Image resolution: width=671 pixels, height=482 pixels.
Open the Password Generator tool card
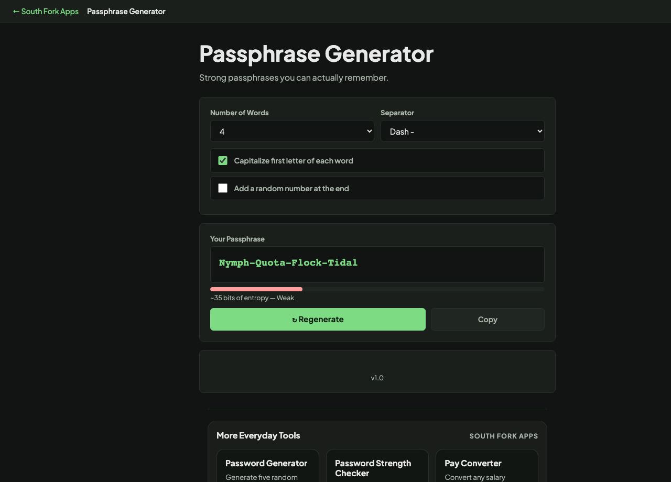[268, 466]
